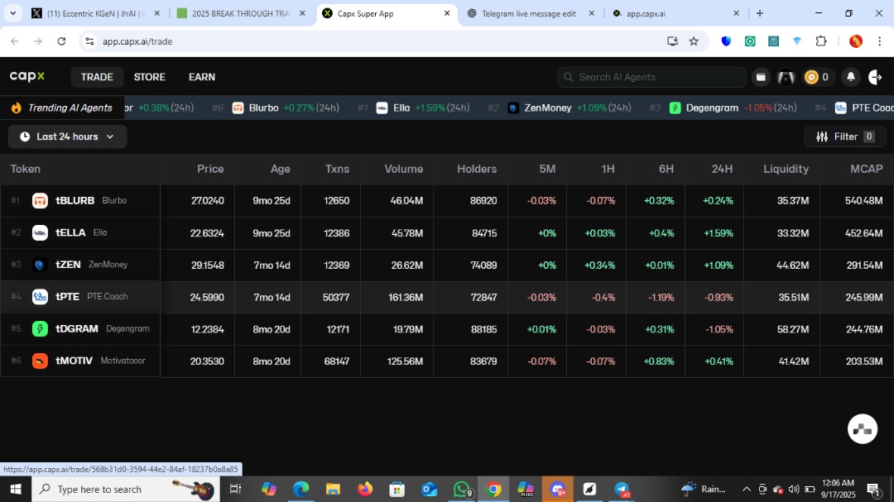
Task: Open File Explorer from the taskbar
Action: 333,489
